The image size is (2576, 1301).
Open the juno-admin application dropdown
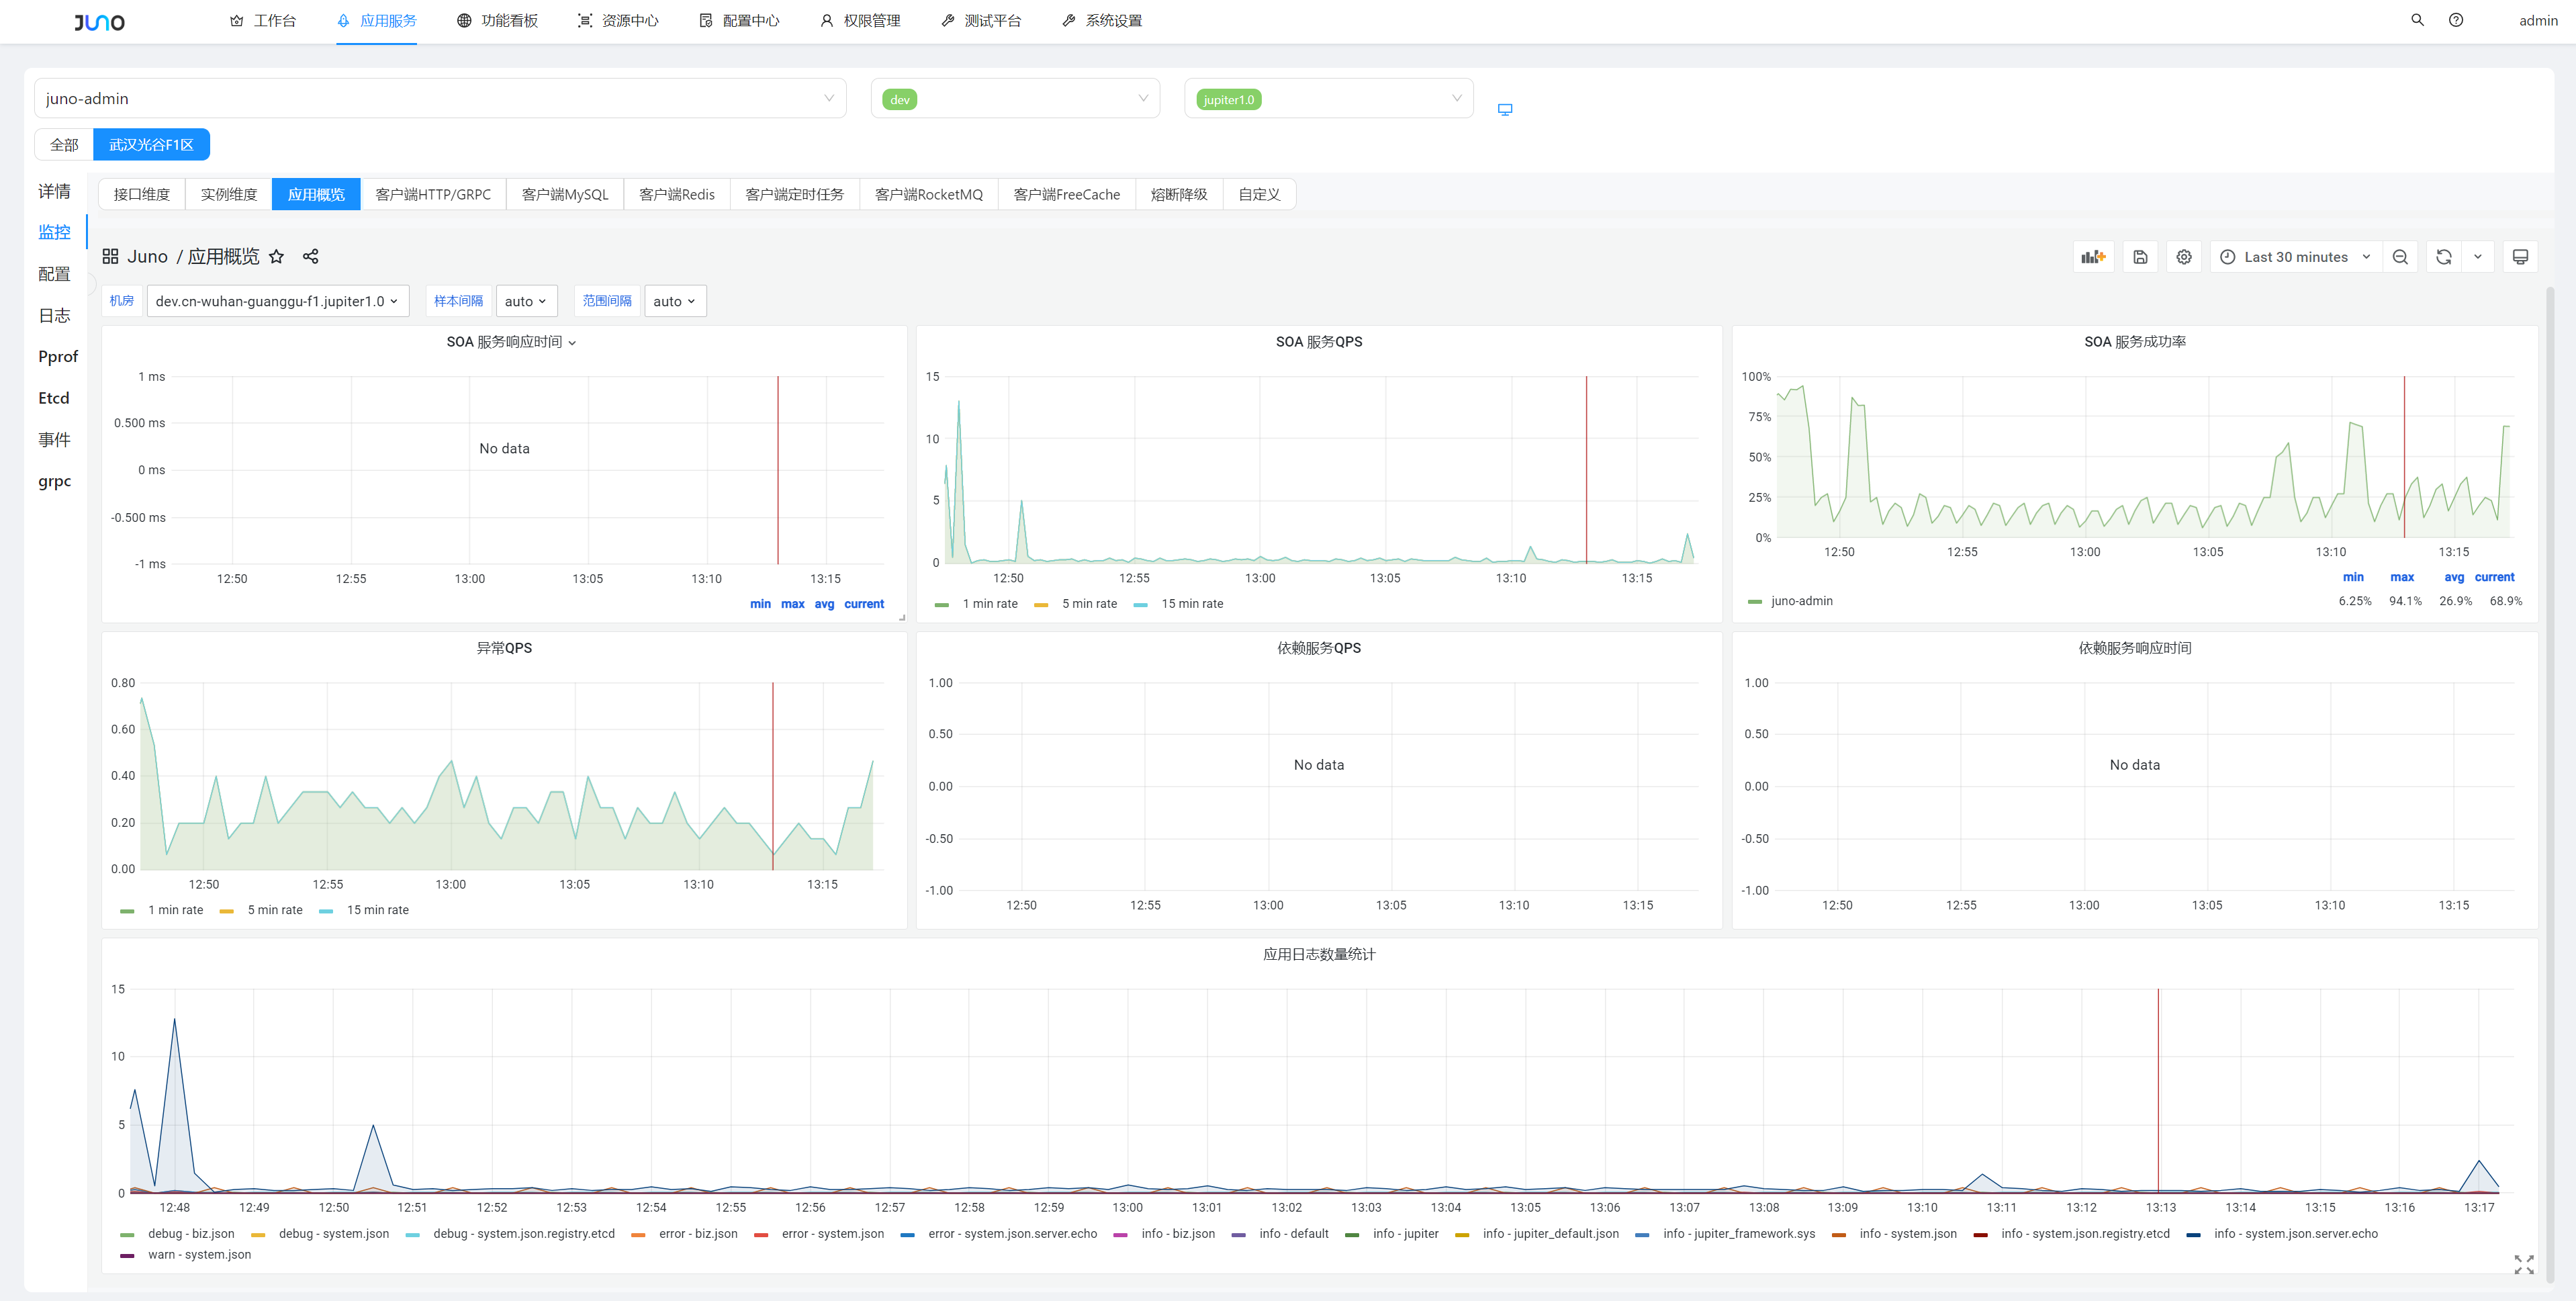pos(440,98)
